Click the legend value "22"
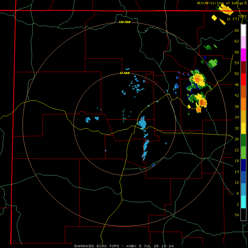This screenshot has height=248, width=248. coord(237,150)
